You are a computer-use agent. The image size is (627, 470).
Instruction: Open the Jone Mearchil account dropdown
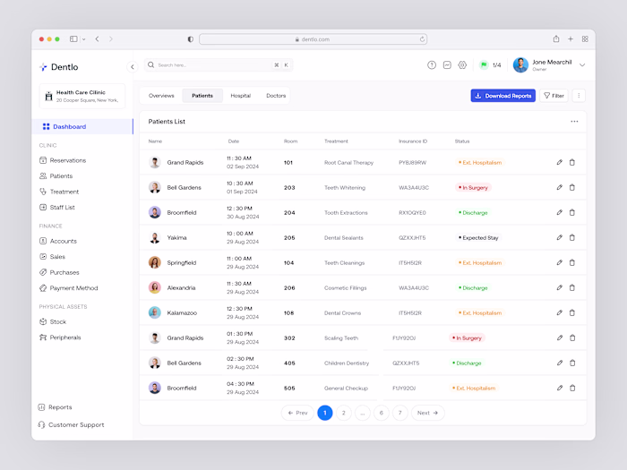point(582,65)
